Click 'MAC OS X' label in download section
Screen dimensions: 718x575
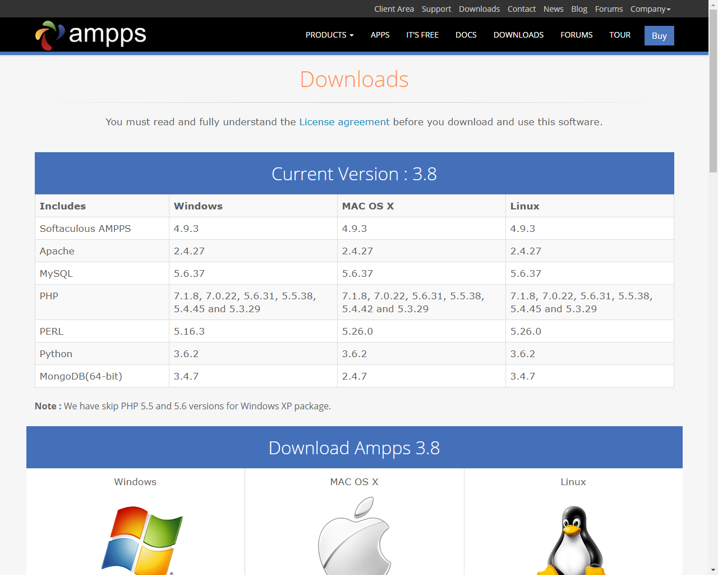click(x=354, y=482)
